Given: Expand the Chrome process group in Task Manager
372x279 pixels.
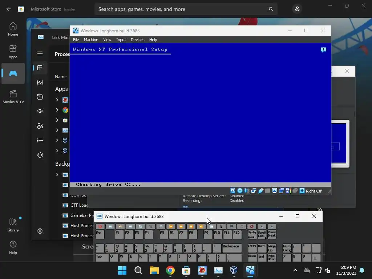Looking at the screenshot, I should tap(57, 110).
